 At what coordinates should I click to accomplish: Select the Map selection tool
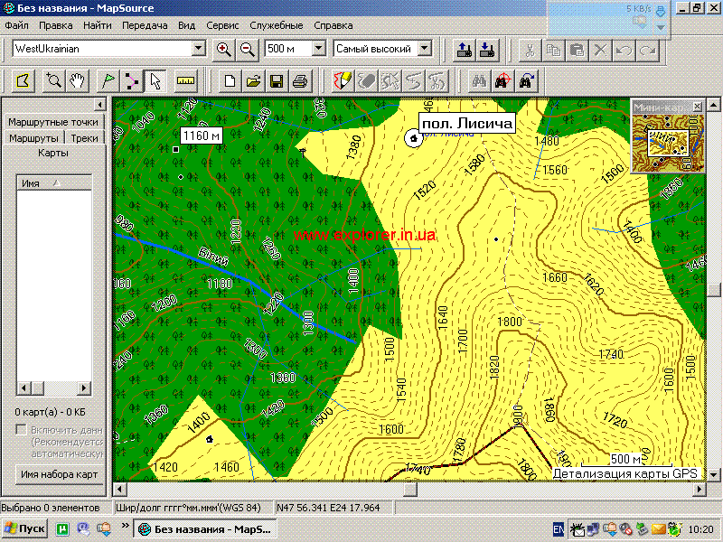click(x=23, y=80)
